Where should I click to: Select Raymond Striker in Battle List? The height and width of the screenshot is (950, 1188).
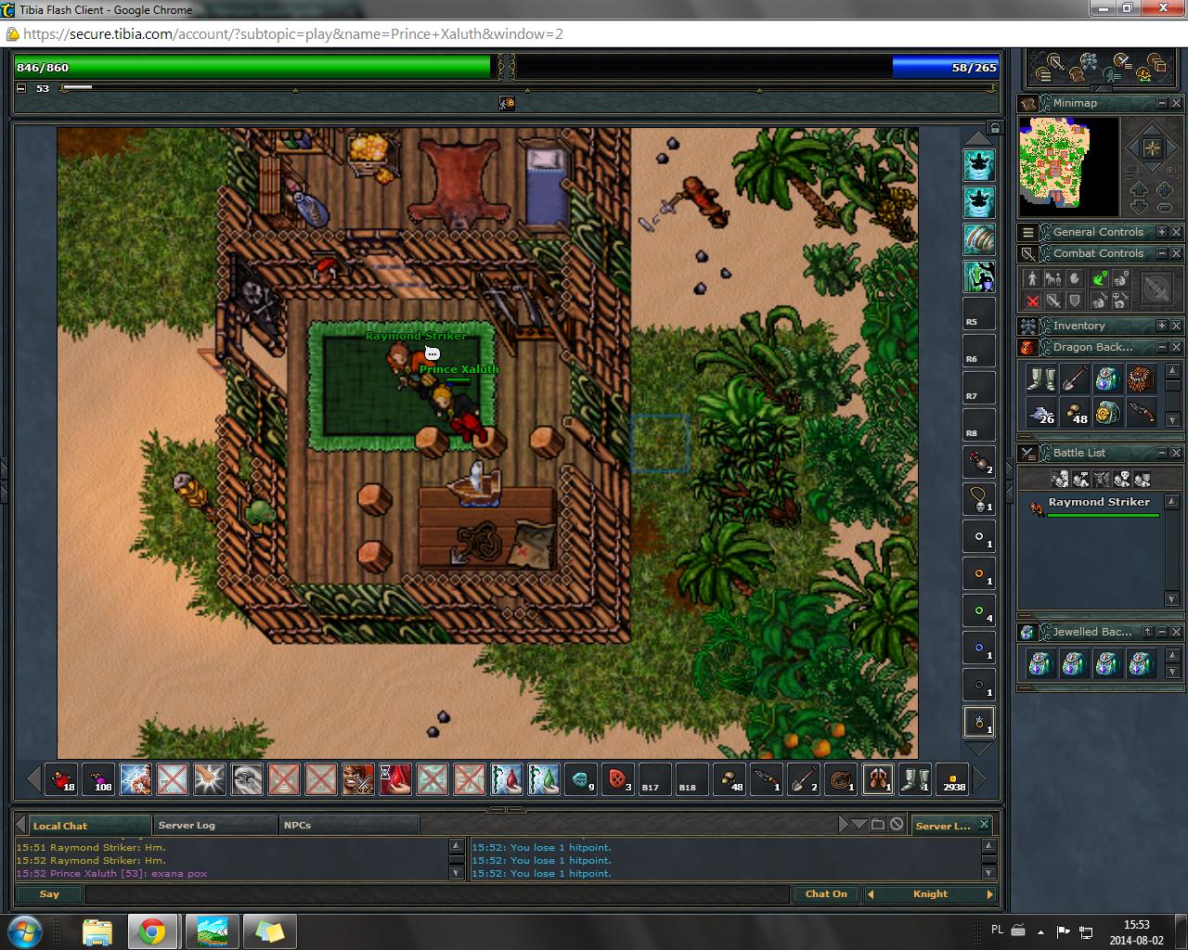1098,503
